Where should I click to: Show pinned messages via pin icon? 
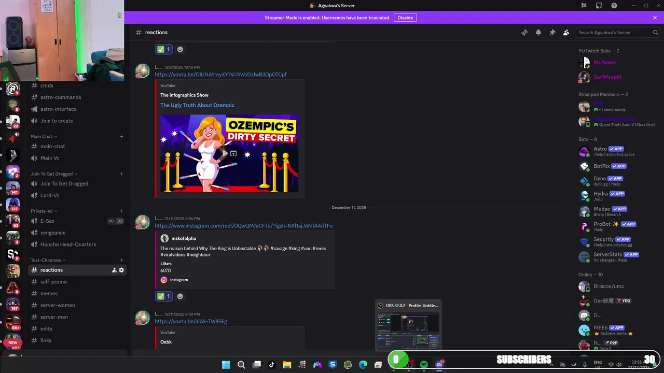[x=552, y=32]
